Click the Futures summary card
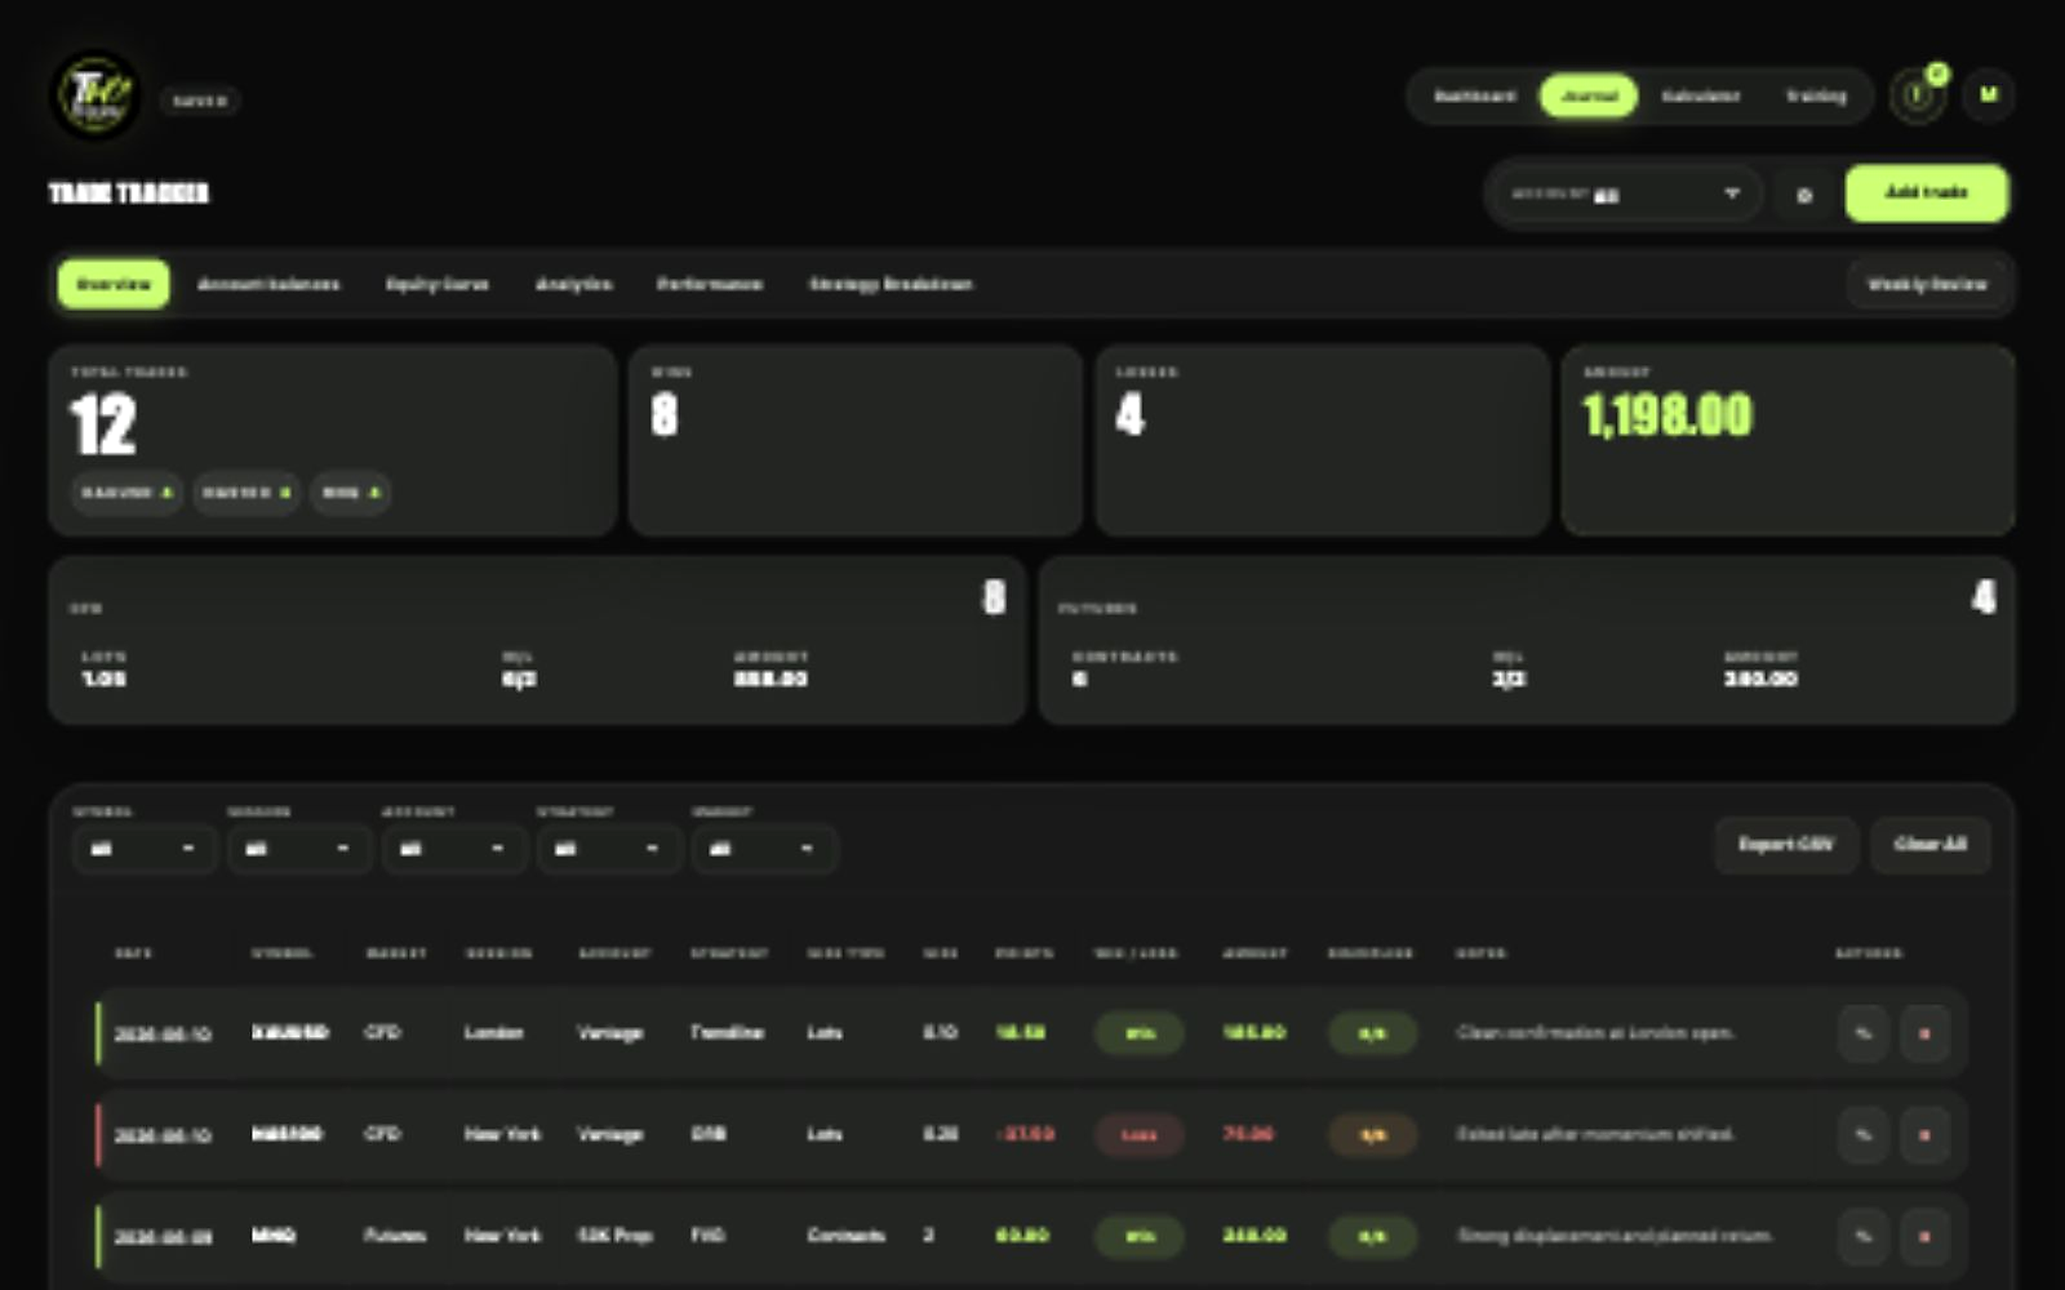The height and width of the screenshot is (1290, 2065). 1527,640
